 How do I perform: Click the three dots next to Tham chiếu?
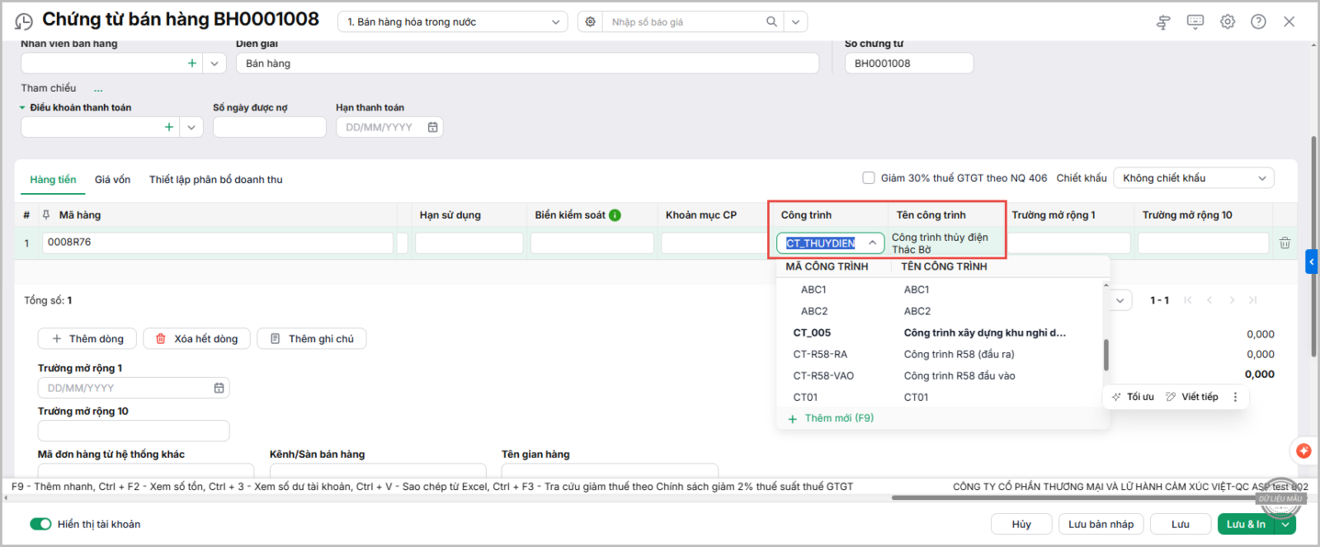click(98, 88)
